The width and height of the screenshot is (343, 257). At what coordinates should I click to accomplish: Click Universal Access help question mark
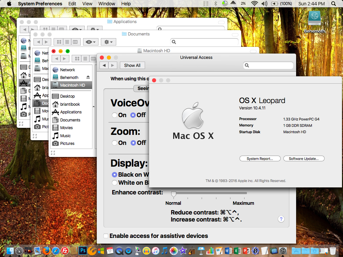(x=281, y=219)
